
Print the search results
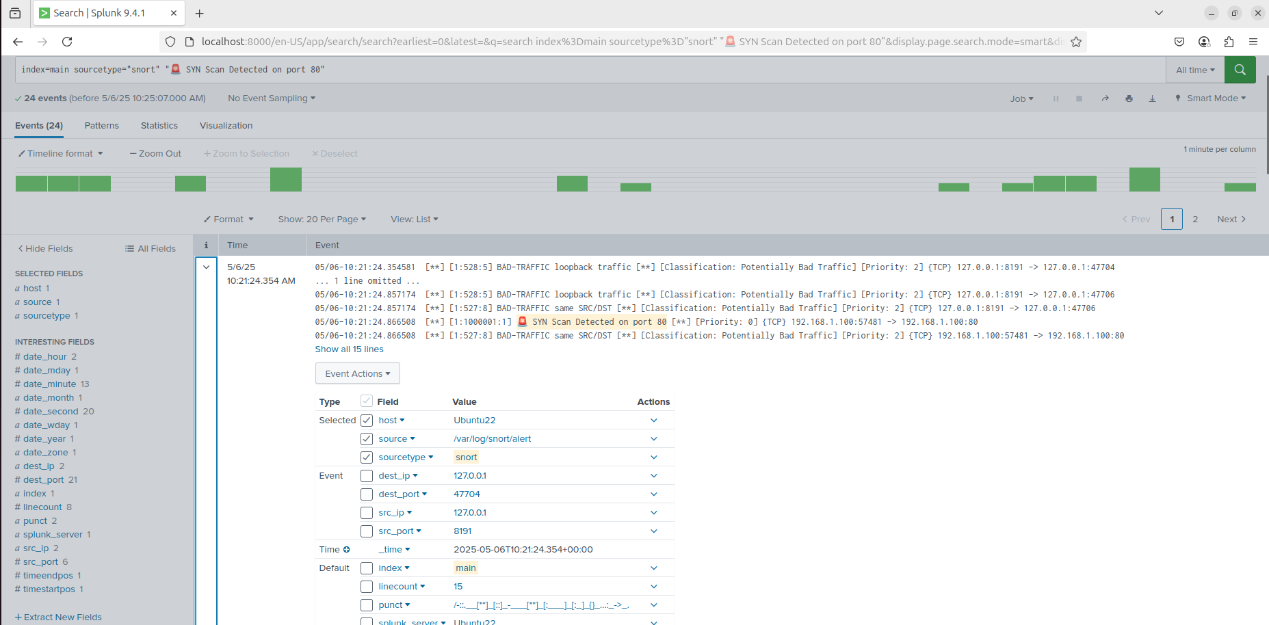point(1129,98)
